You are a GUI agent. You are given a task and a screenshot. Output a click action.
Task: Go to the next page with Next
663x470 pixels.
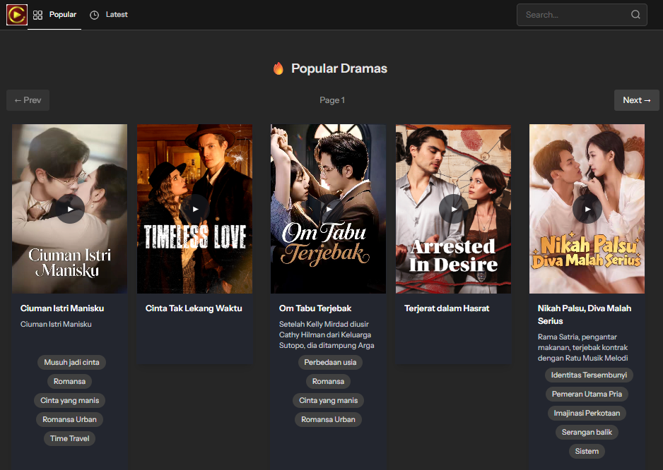[x=636, y=100]
